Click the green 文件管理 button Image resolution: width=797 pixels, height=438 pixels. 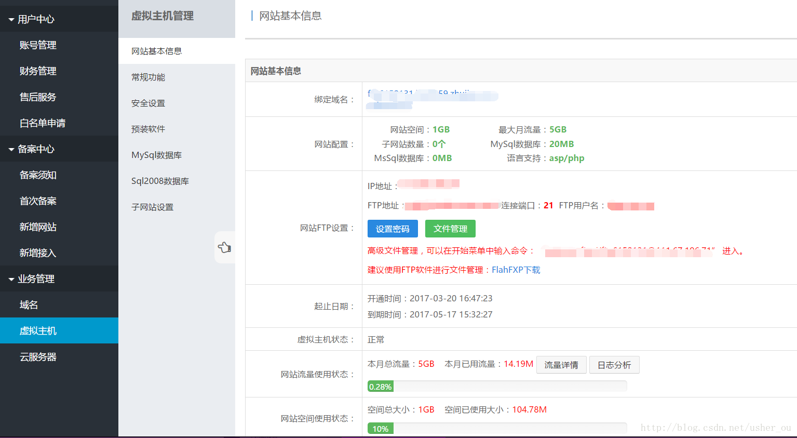pyautogui.click(x=450, y=229)
